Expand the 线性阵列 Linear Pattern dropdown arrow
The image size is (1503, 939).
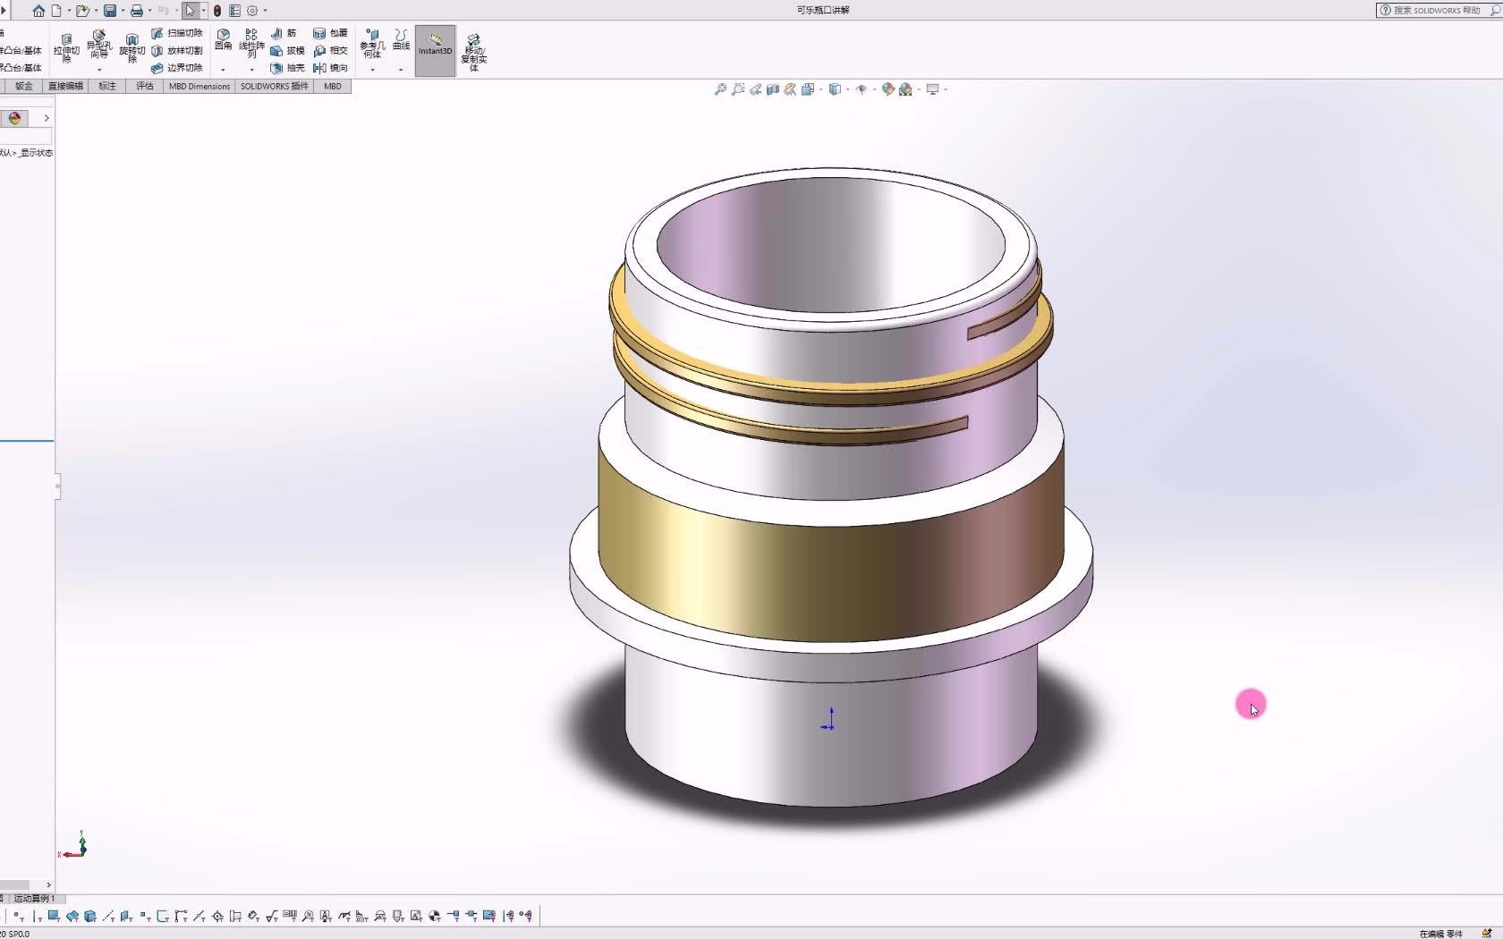pos(252,68)
